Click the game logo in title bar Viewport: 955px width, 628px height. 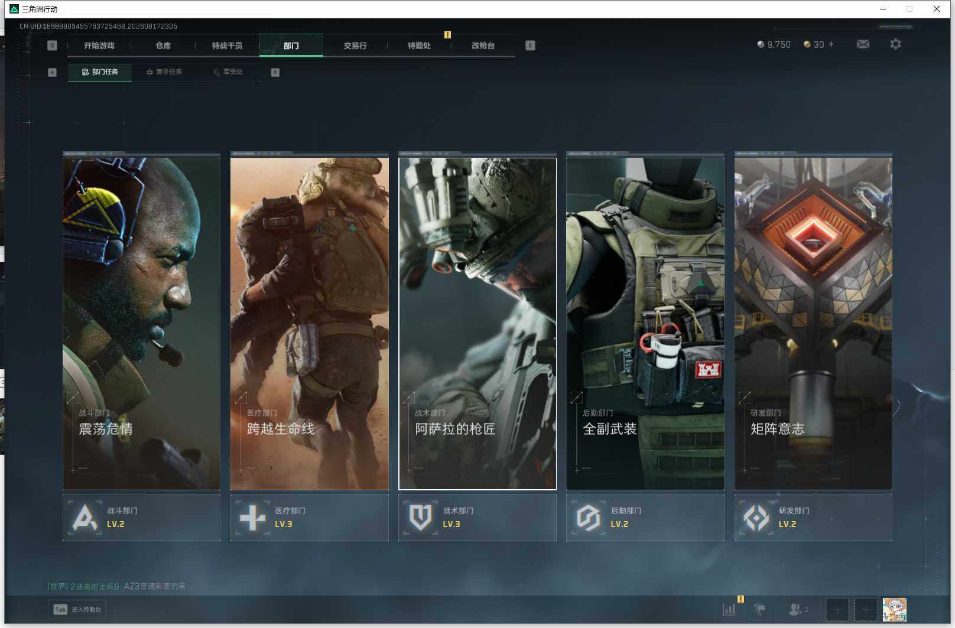tap(14, 9)
